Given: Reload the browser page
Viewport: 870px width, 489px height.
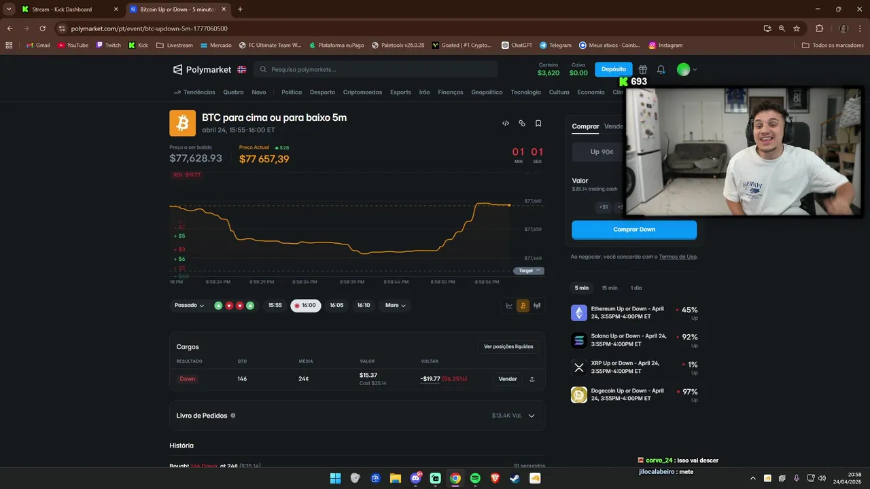Looking at the screenshot, I should click(x=42, y=29).
